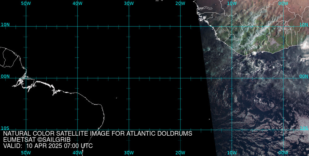This screenshot has width=309, height=156.
Task: Pick the 40W label along the bottom edge
Action: coord(78,153)
